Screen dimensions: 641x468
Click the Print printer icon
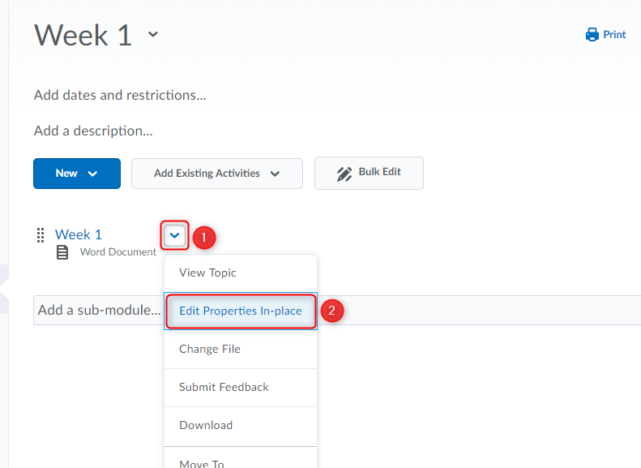(592, 35)
